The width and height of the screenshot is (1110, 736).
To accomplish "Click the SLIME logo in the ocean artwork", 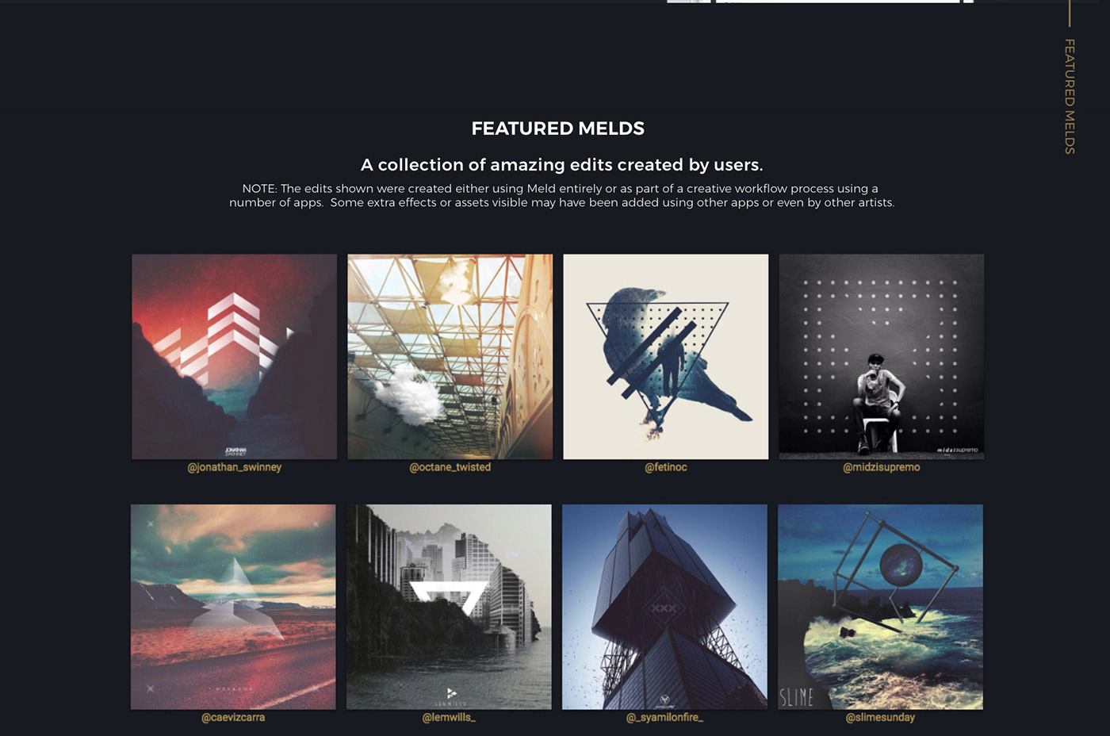I will click(797, 697).
